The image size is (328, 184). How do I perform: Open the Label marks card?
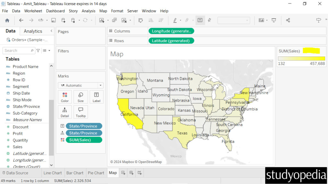point(96,97)
